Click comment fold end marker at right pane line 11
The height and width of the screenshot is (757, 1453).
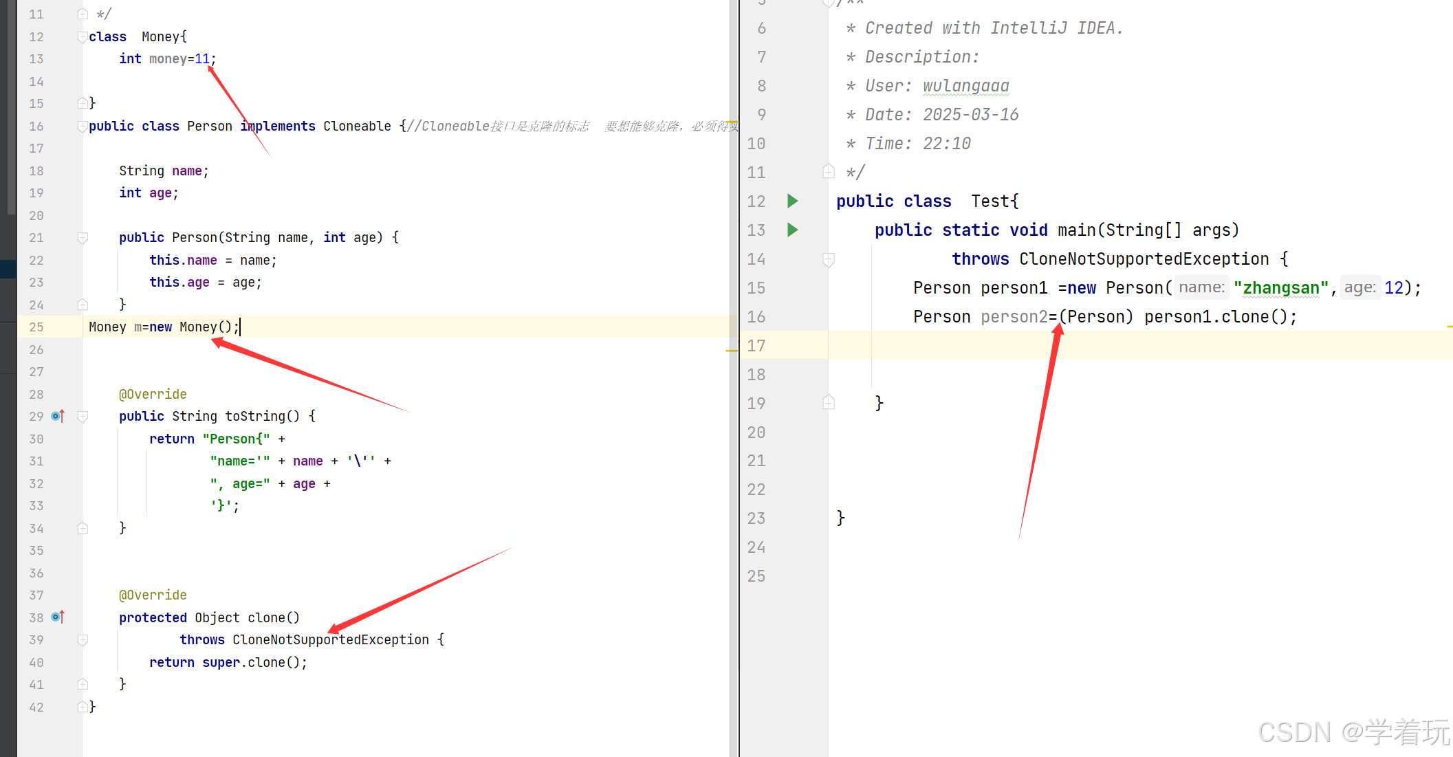[x=829, y=171]
